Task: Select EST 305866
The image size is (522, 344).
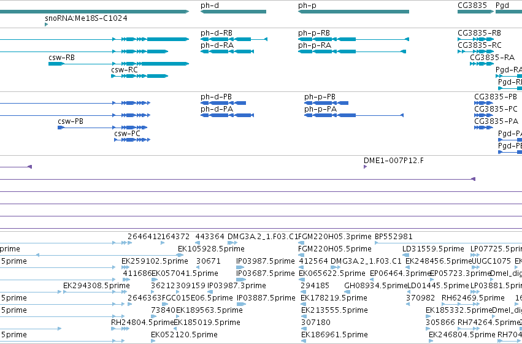Action: pos(440,323)
